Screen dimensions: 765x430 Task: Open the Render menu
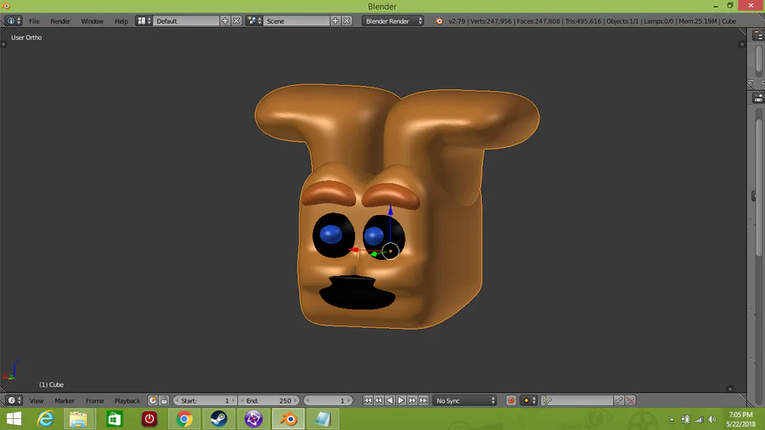coord(60,21)
